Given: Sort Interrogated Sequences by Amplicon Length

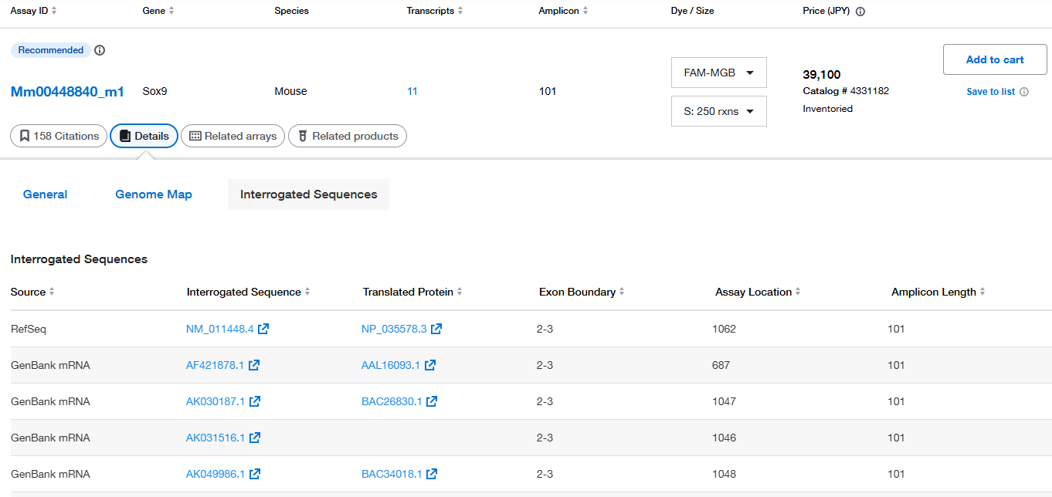Looking at the screenshot, I should pos(982,292).
